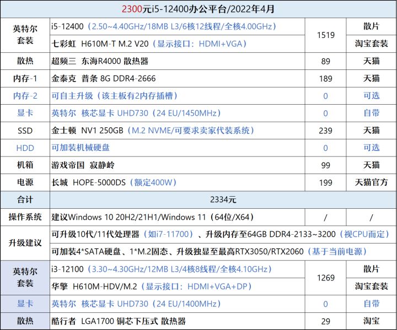Image resolution: width=397 pixels, height=330 pixels.
Task: Select the 金泰克 普条 8G DDR4-2666 cell
Action: tap(177, 78)
